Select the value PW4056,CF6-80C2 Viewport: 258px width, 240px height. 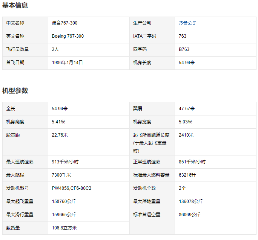pos(71,188)
